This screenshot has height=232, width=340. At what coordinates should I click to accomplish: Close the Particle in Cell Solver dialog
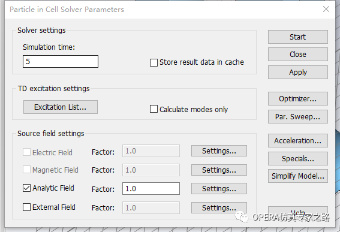coord(326,9)
